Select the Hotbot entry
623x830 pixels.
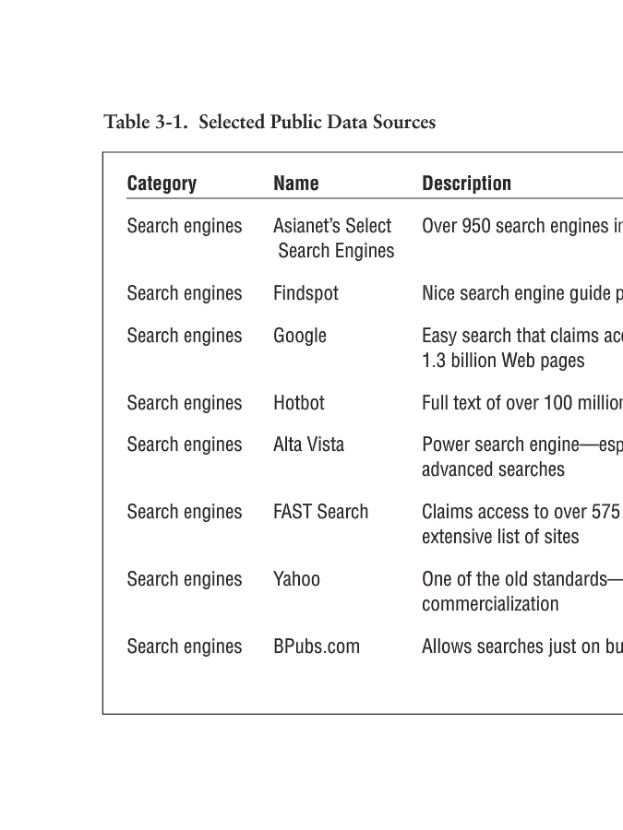[x=299, y=403]
